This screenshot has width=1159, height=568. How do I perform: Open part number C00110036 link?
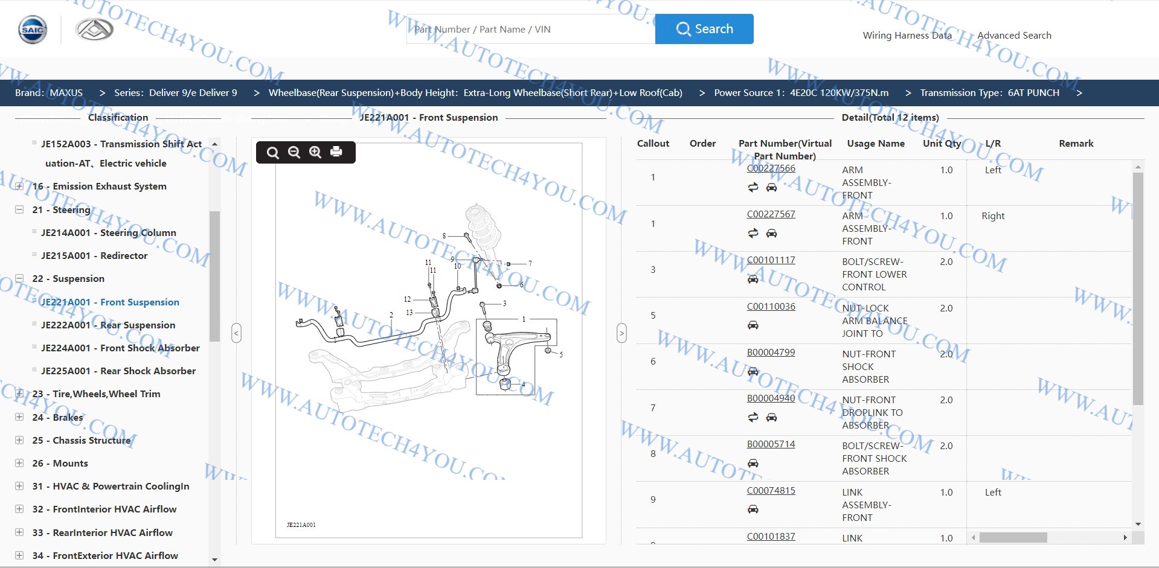[x=771, y=307]
